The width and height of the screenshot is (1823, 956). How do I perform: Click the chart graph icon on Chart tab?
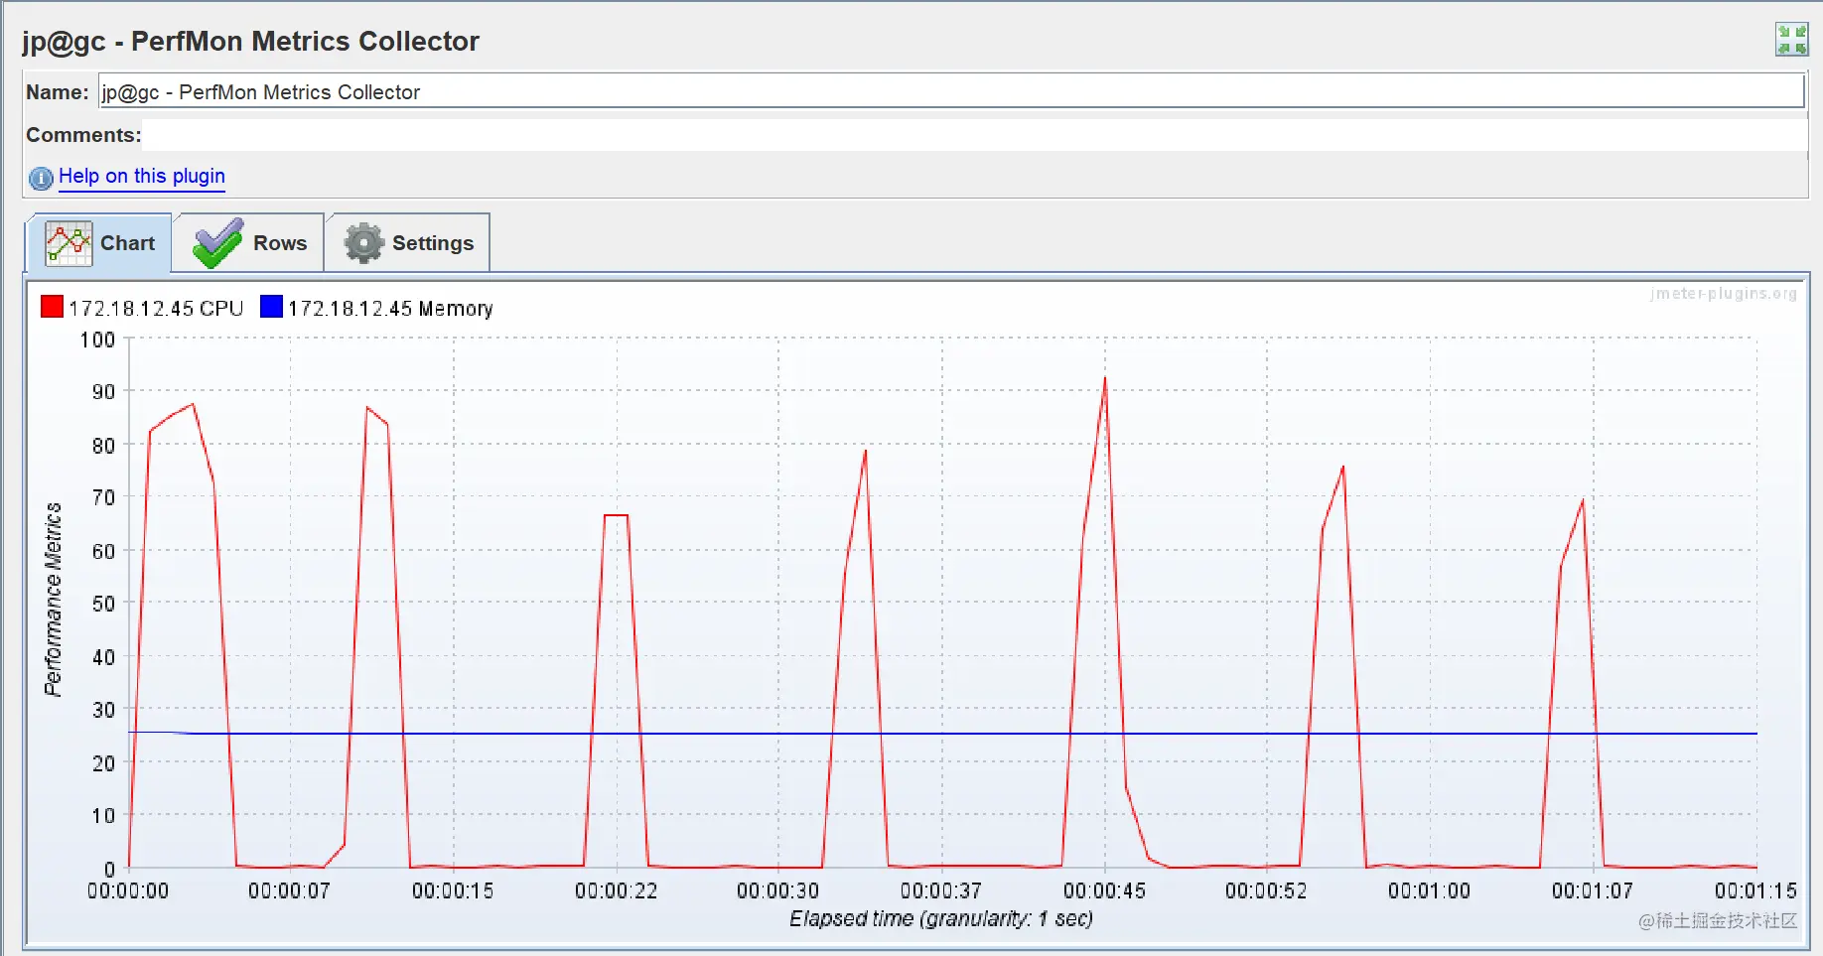tap(69, 243)
